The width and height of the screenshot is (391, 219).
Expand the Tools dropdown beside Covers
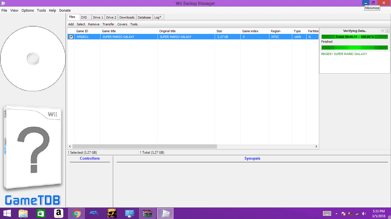tap(134, 24)
